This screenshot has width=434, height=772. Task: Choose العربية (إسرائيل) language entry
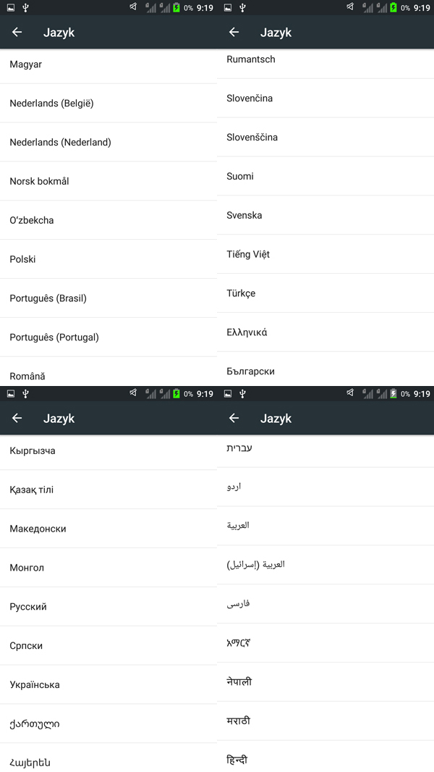tap(325, 565)
